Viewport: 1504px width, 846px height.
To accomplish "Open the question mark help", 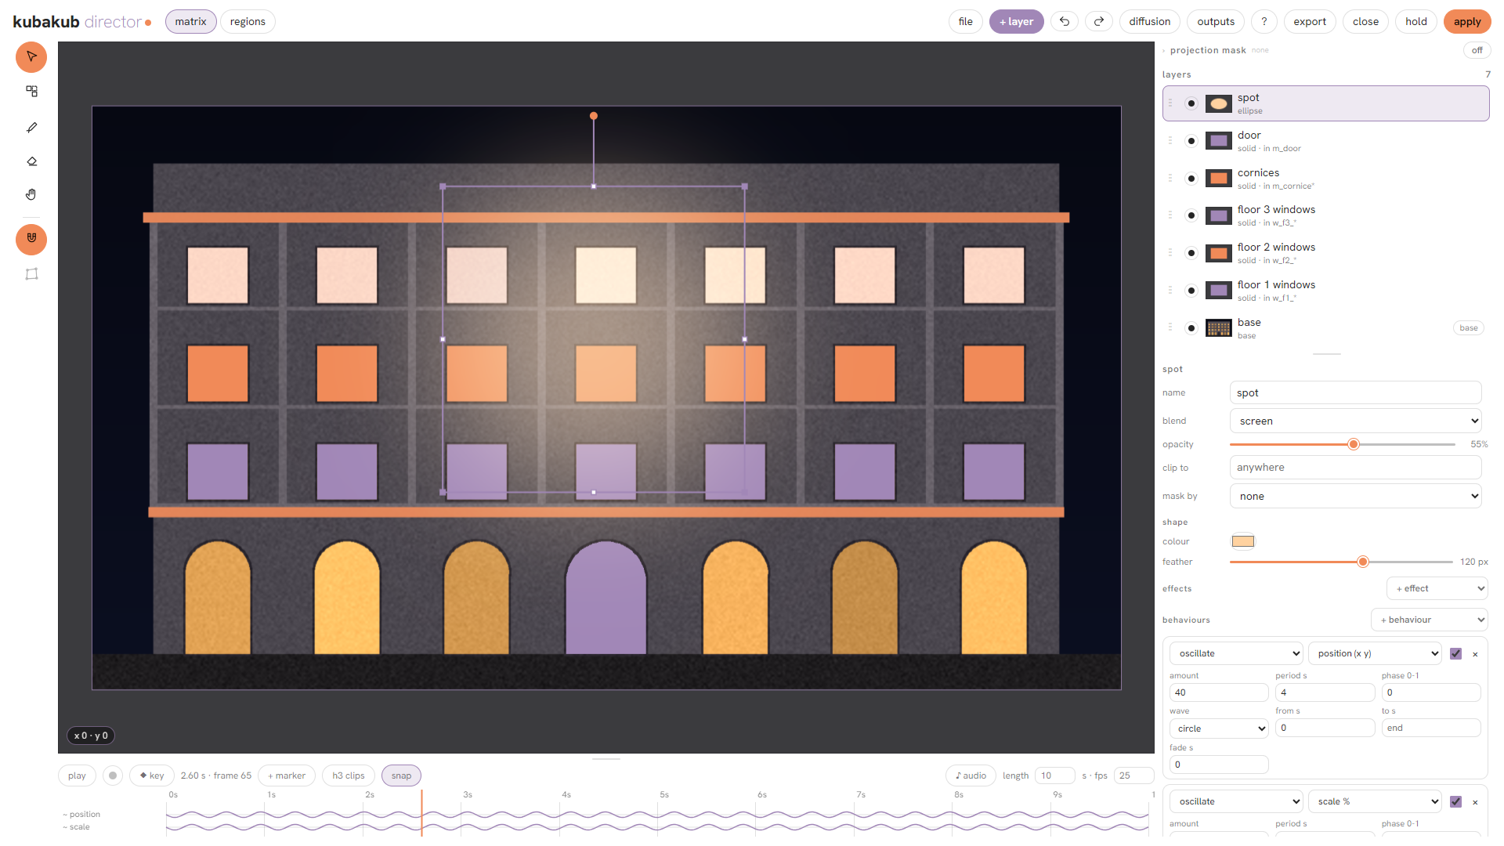I will pyautogui.click(x=1264, y=22).
